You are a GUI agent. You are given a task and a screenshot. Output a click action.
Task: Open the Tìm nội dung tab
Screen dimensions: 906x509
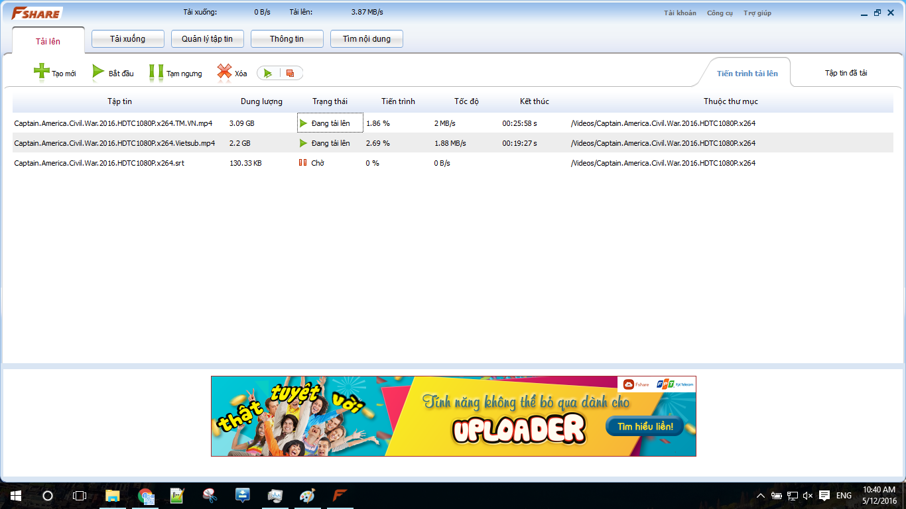pos(366,39)
